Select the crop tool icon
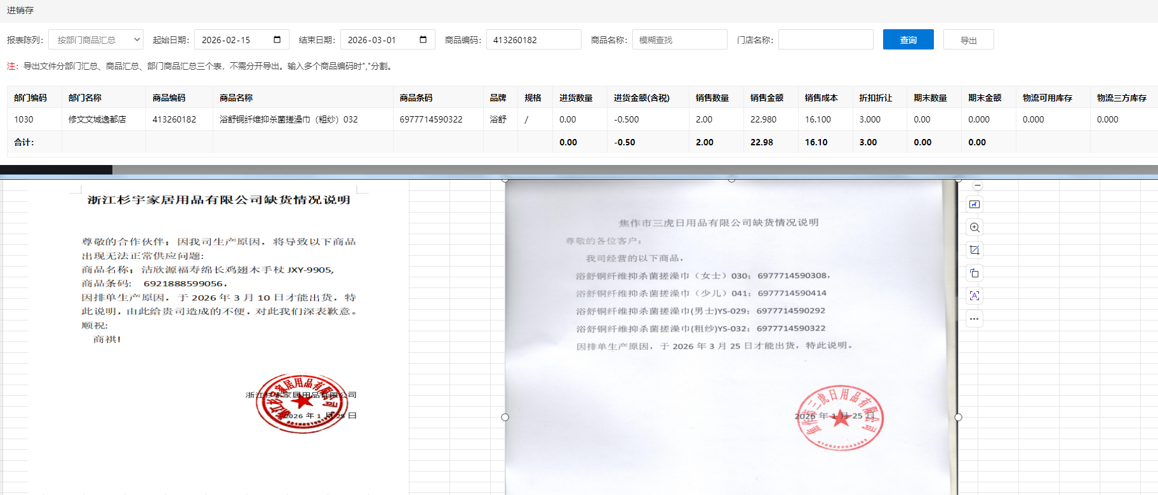This screenshot has height=495, width=1158. 975,250
